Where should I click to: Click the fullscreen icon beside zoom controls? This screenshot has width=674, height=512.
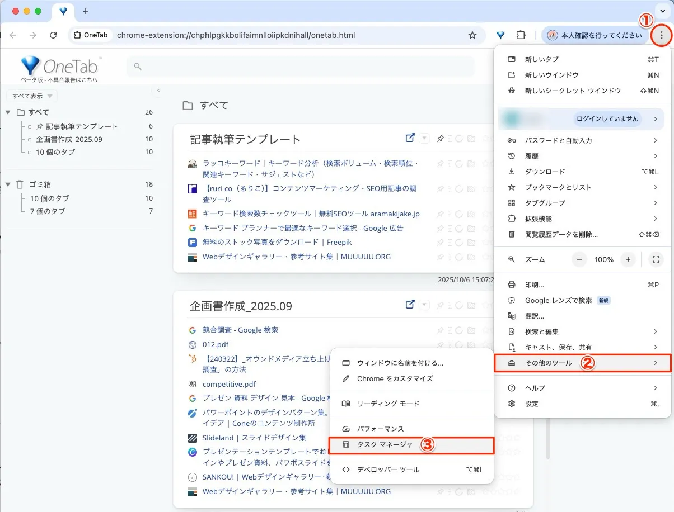(655, 259)
